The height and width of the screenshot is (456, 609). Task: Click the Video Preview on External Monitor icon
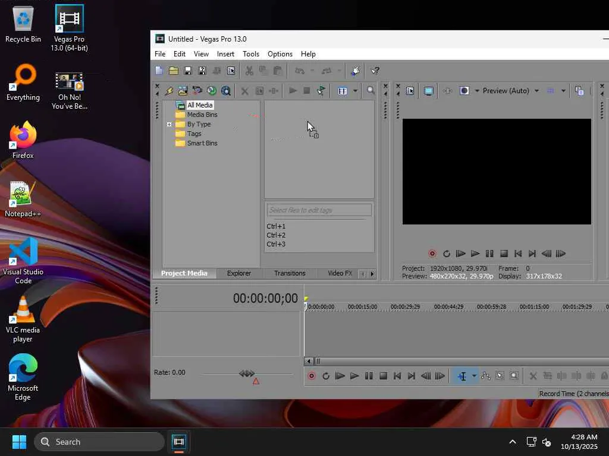(428, 91)
